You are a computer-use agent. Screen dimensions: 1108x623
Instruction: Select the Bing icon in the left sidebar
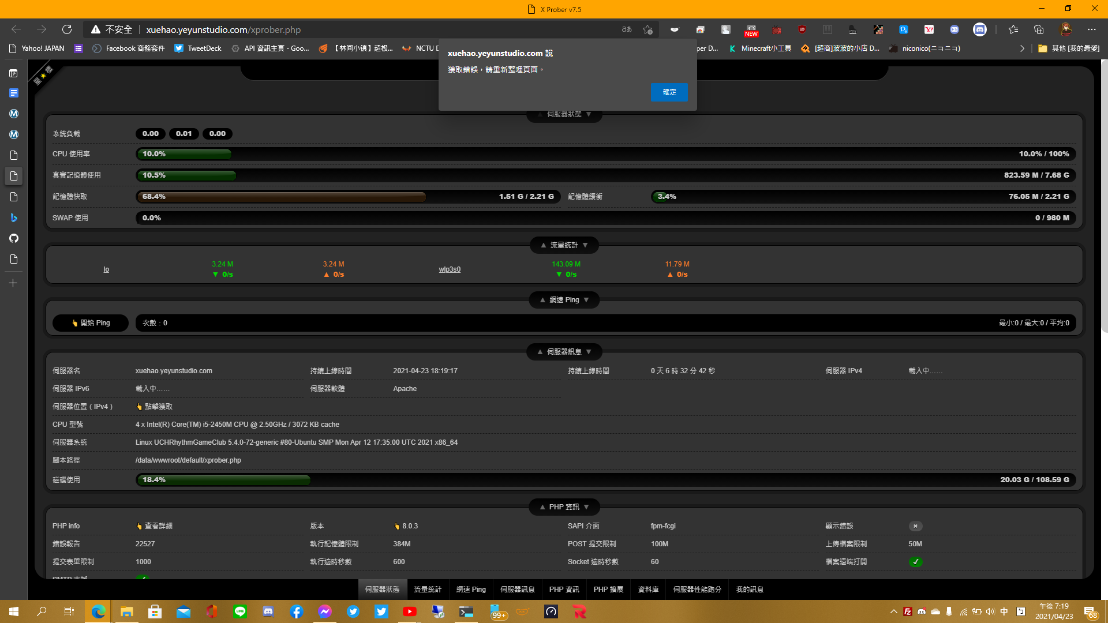(14, 217)
